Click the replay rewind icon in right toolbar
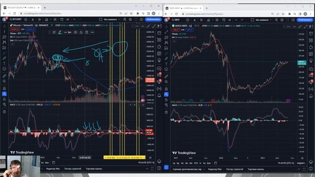 click(x=229, y=20)
